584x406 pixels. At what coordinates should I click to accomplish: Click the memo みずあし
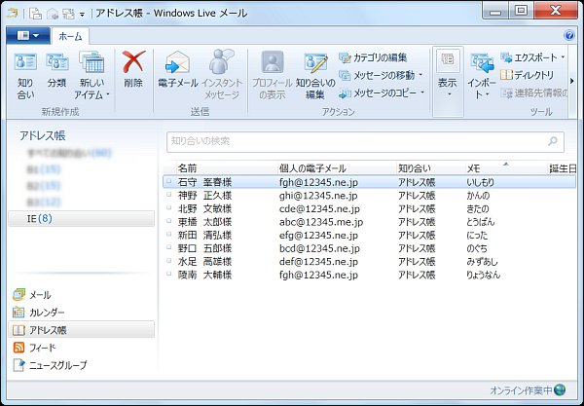[483, 262]
